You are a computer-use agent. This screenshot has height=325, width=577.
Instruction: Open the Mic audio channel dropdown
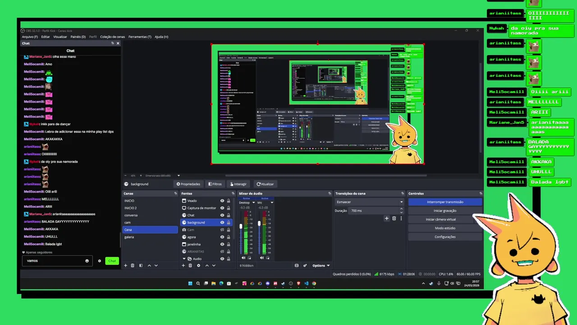272,203
